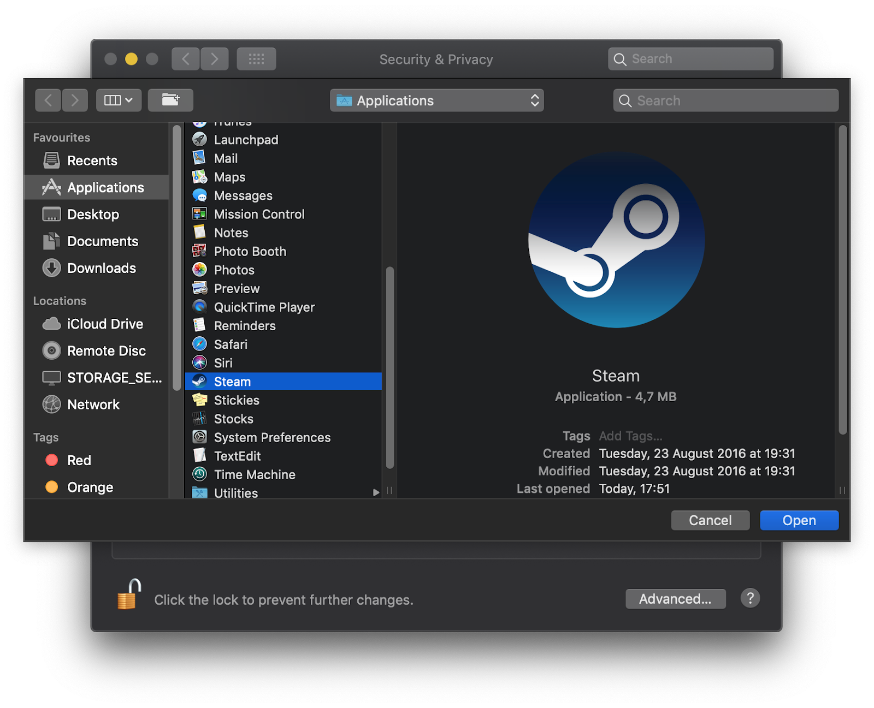
Task: Choose QuickTime Player from the list
Action: [x=264, y=307]
